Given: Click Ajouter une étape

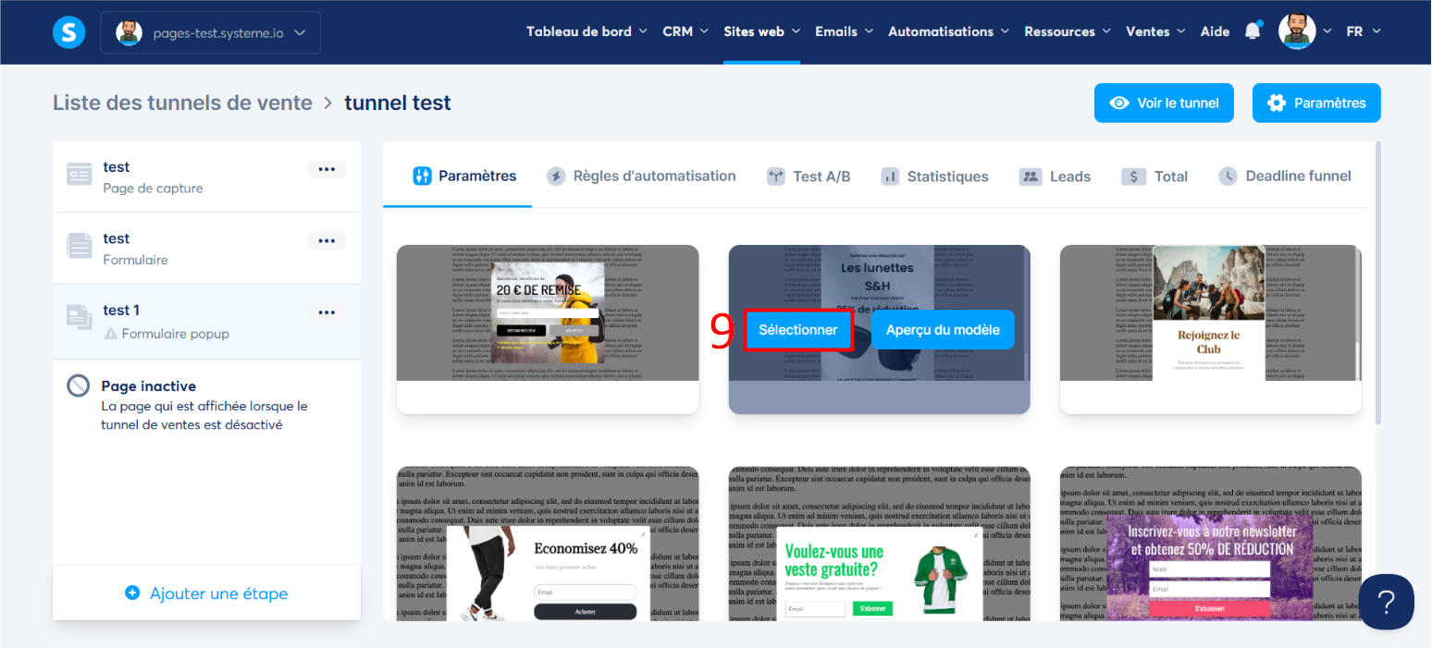Looking at the screenshot, I should coord(206,593).
